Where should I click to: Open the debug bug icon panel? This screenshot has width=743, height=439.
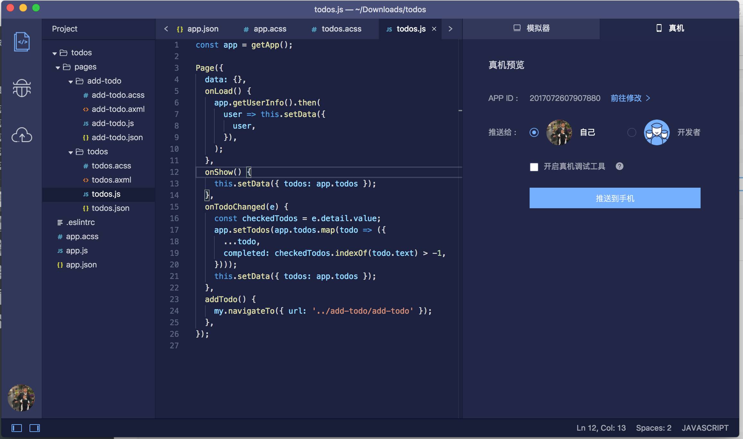pyautogui.click(x=22, y=88)
